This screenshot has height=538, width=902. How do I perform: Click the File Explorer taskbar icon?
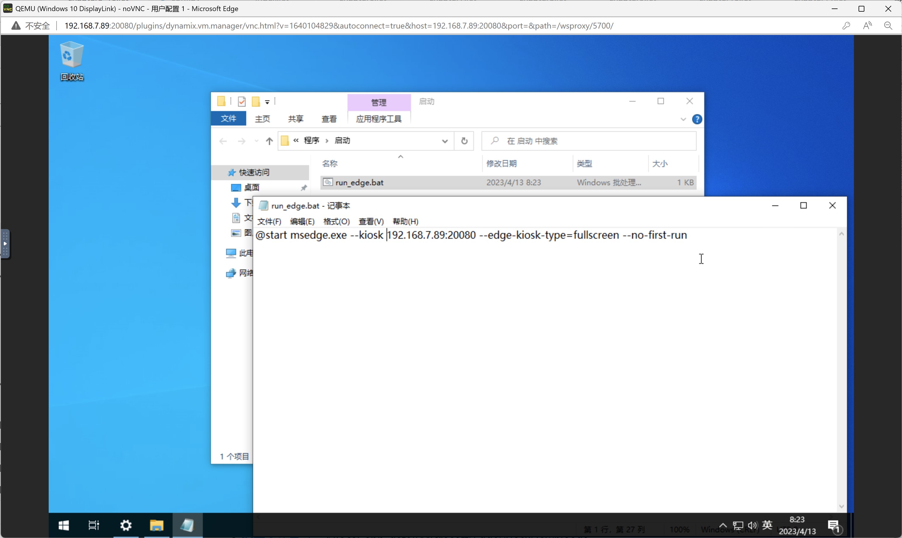(157, 525)
